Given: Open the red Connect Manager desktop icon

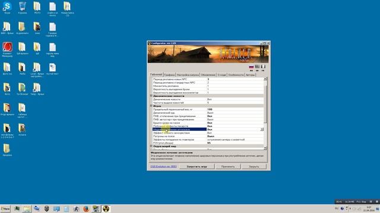Looking at the screenshot, I should click(x=7, y=50).
